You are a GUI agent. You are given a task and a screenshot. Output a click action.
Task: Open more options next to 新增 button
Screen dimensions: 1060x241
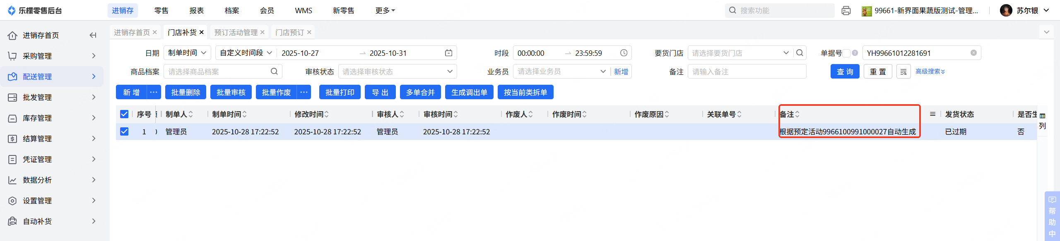[154, 92]
